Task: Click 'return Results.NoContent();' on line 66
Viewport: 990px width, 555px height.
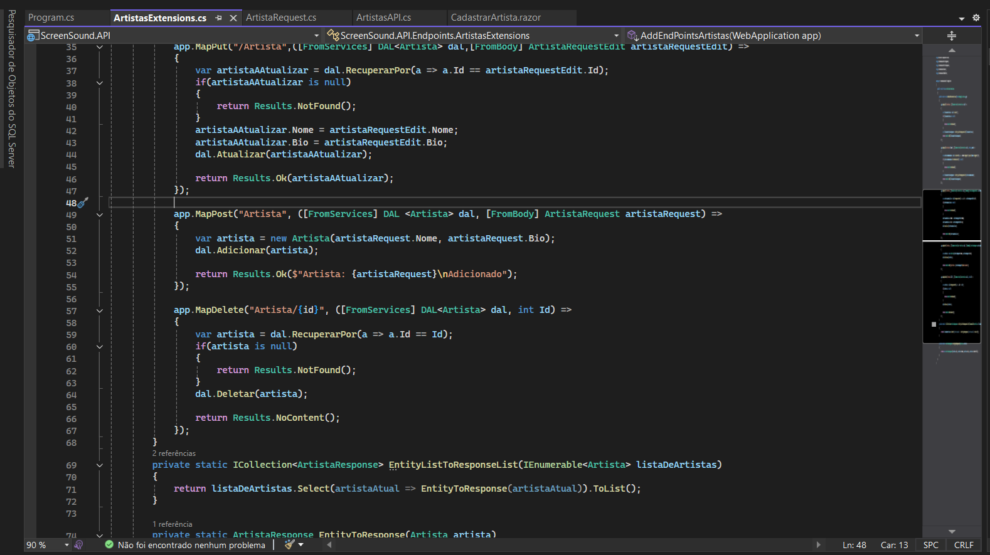Action: point(267,418)
